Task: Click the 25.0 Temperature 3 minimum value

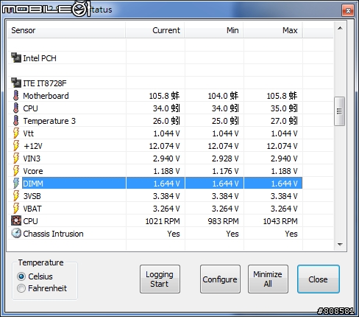Action: [x=225, y=121]
